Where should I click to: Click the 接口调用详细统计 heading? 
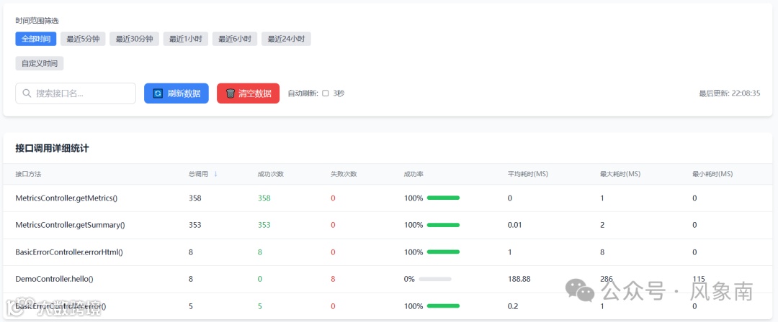(x=53, y=149)
